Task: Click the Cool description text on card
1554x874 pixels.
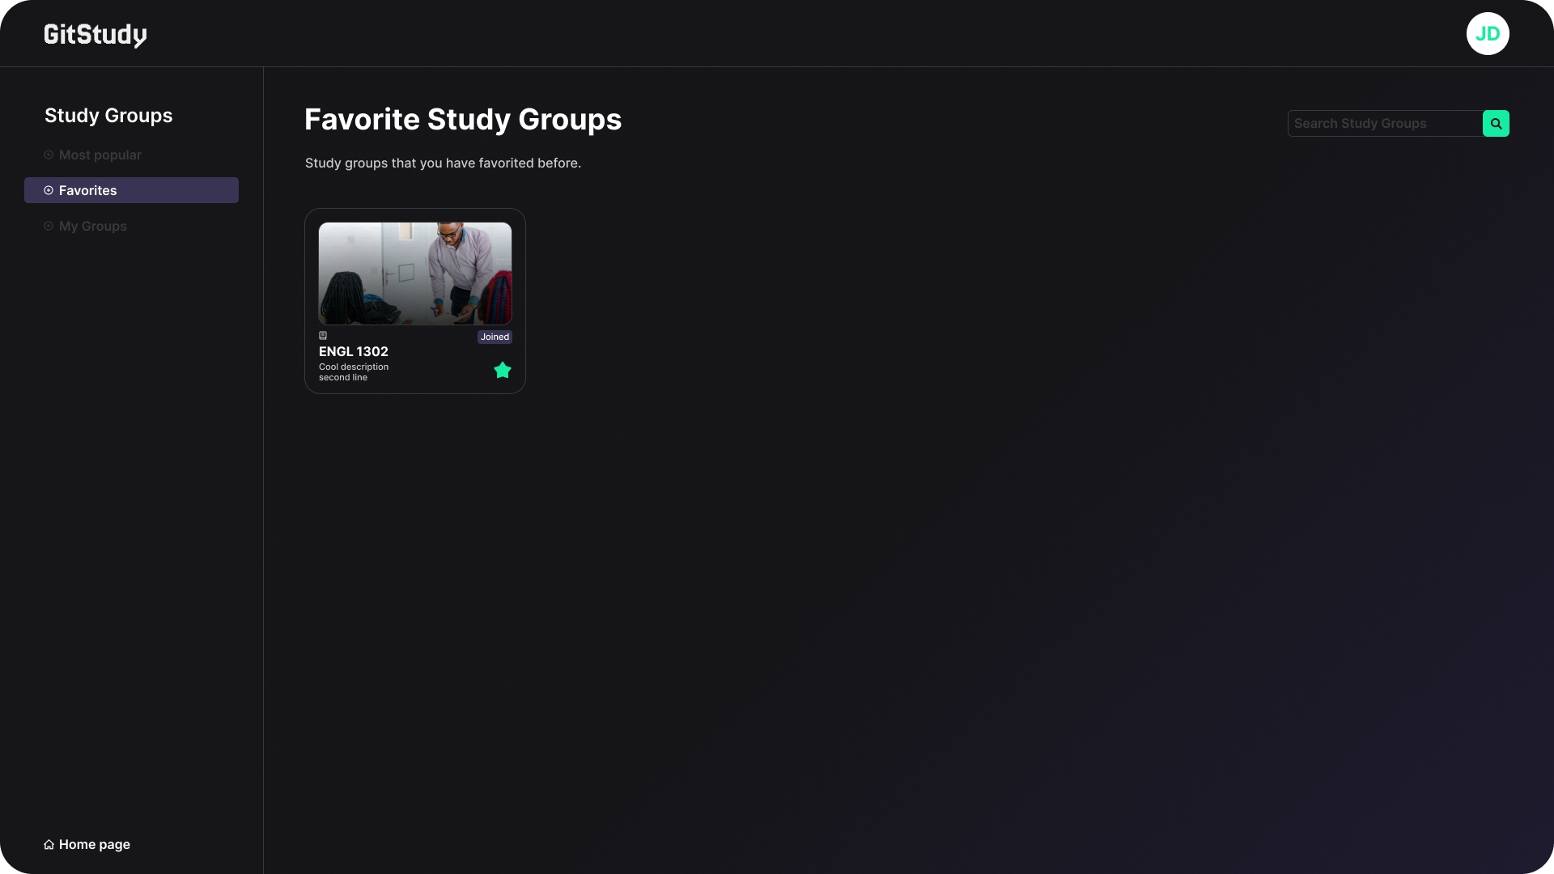Action: pyautogui.click(x=354, y=367)
